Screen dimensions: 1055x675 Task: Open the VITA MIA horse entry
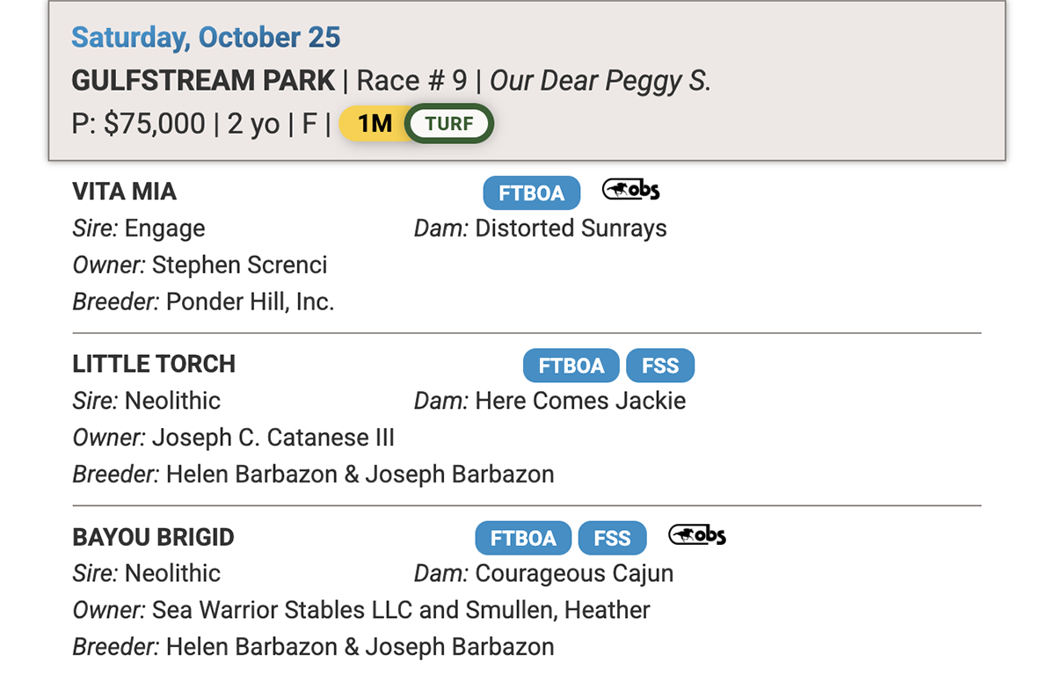[x=124, y=192]
